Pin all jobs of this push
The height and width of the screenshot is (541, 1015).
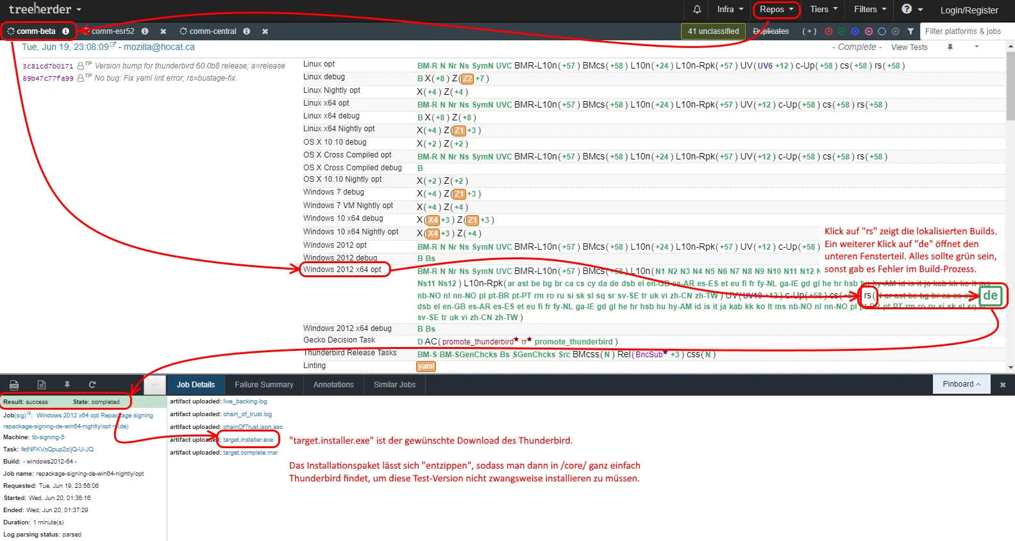point(950,47)
